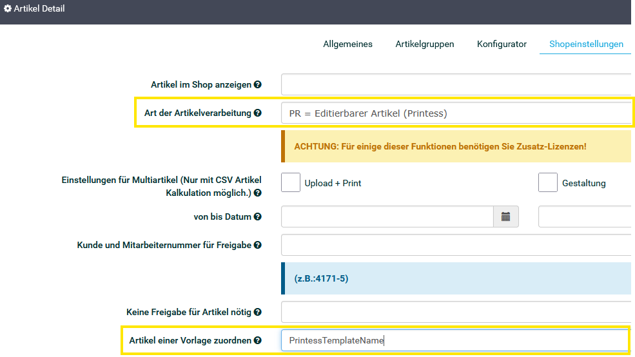Open the Art der Artikelverarbeitung dropdown
The width and height of the screenshot is (635, 357).
[455, 113]
